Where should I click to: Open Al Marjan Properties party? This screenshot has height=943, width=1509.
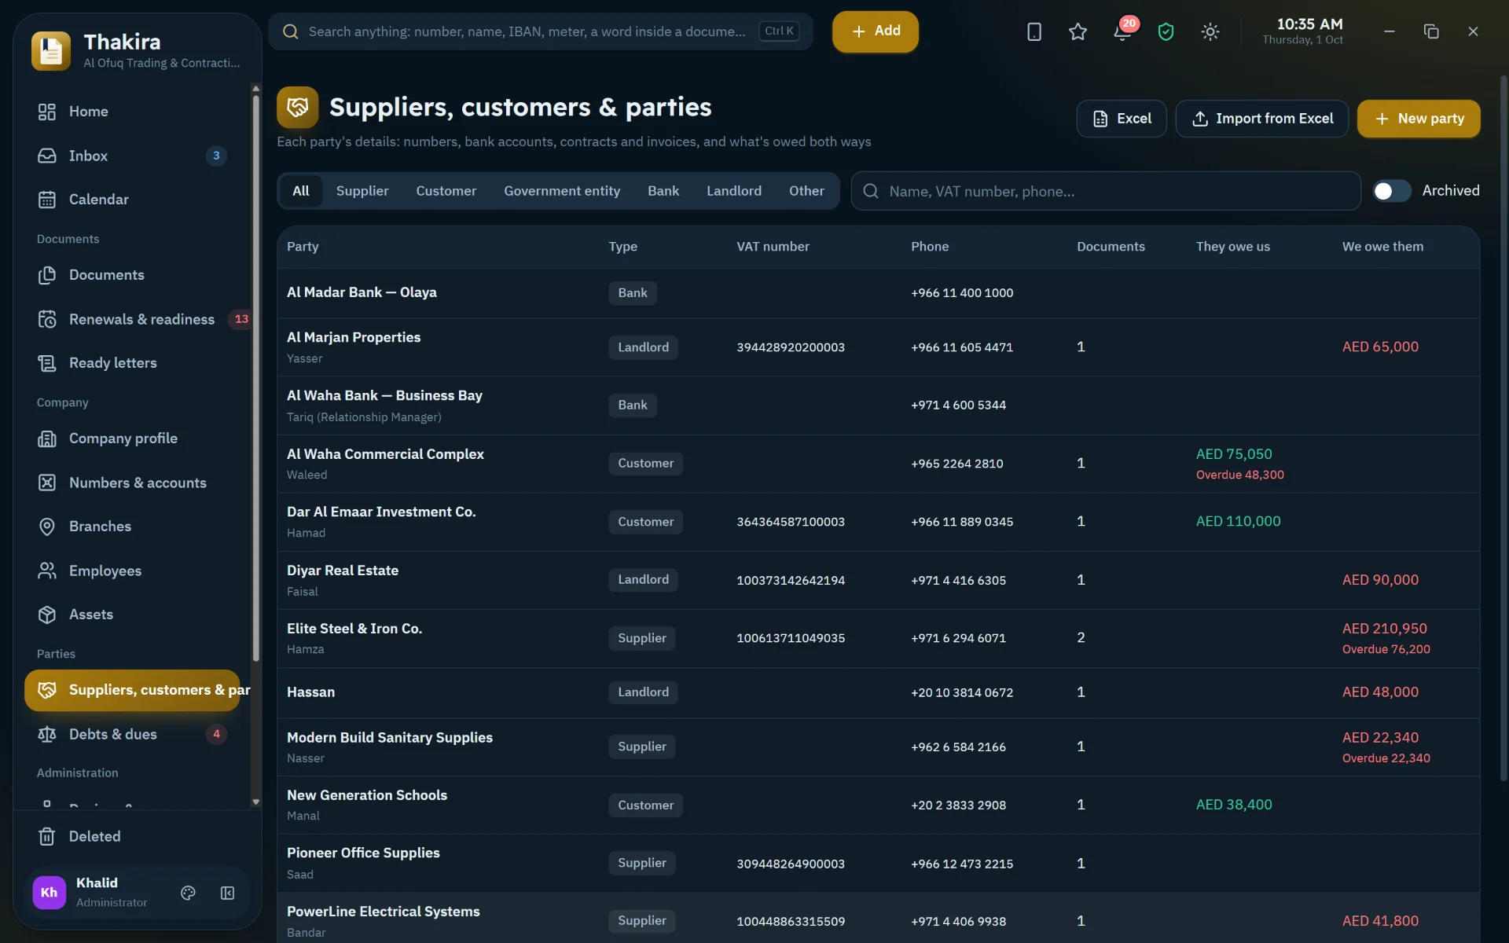pos(878,347)
